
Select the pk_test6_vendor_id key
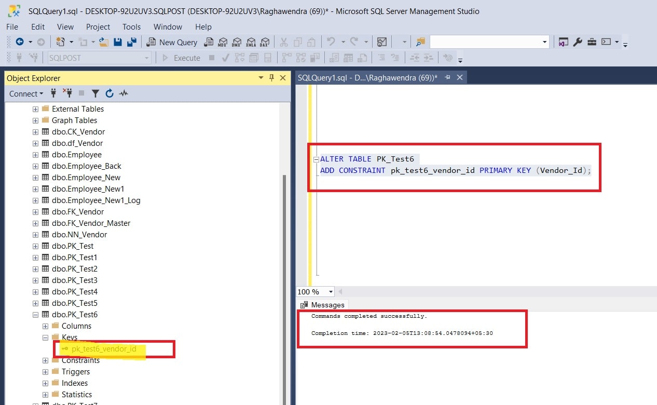[x=104, y=349]
